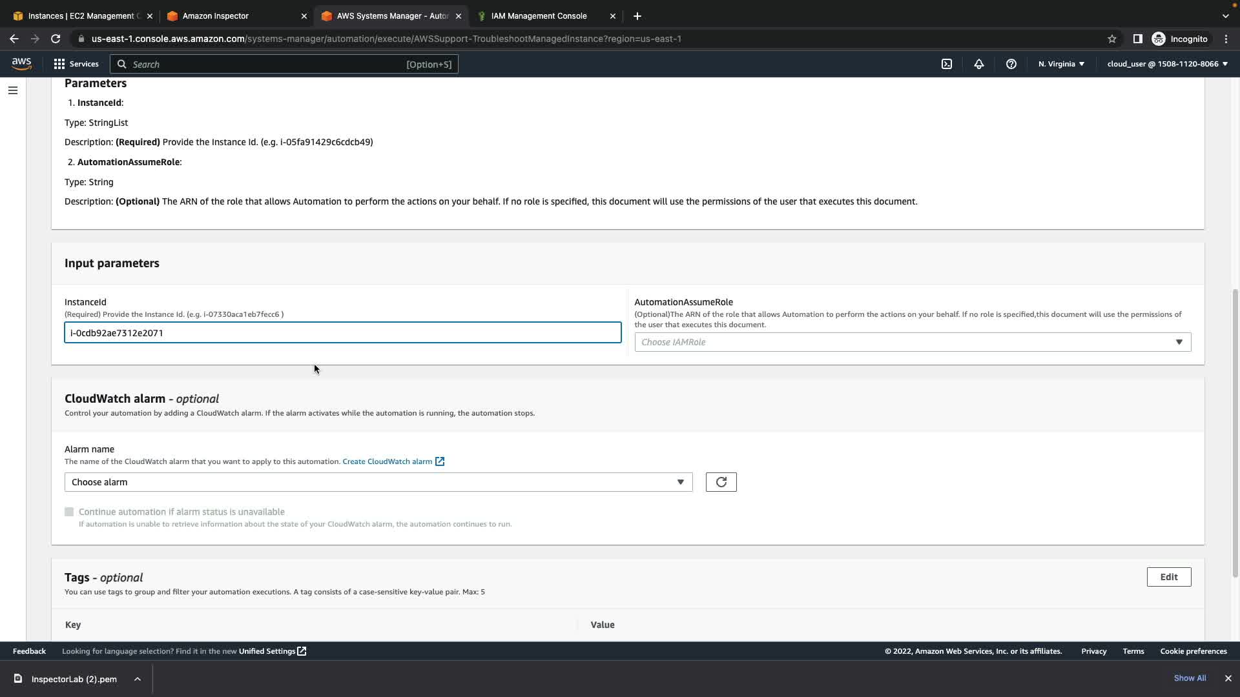Screen dimensions: 1240x697
Task: Bookmark this page with star icon
Action: click(x=1111, y=39)
